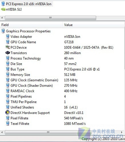Click the 400 MHz RAMDAC value

click(x=71, y=91)
